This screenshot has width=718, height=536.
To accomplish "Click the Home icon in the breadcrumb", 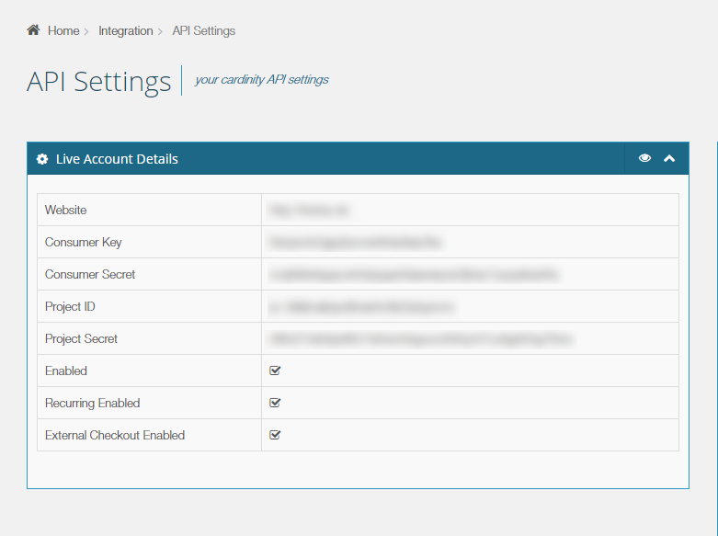I will 33,30.
